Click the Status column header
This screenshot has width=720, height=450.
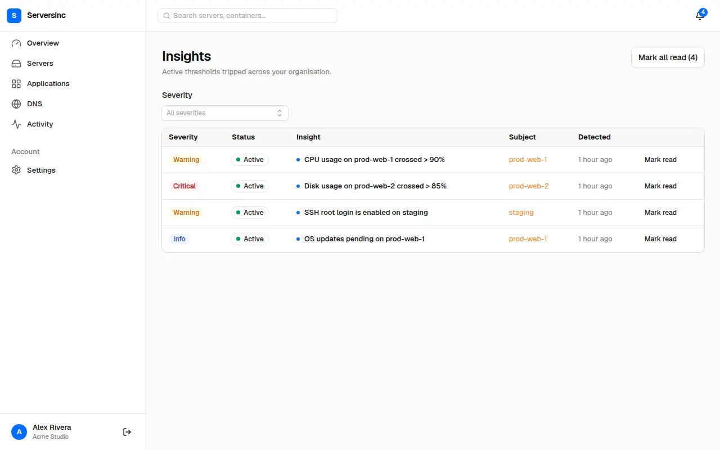click(x=243, y=137)
